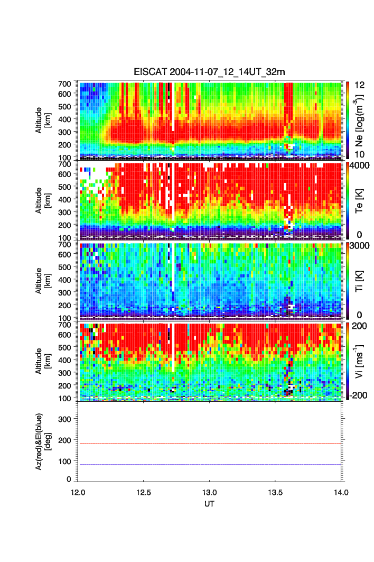
Task: Click the Ti [K] colorbar label
Action: point(360,280)
